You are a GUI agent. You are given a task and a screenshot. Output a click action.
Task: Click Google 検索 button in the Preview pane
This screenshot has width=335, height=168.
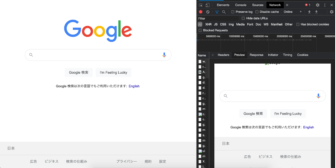(x=253, y=114)
